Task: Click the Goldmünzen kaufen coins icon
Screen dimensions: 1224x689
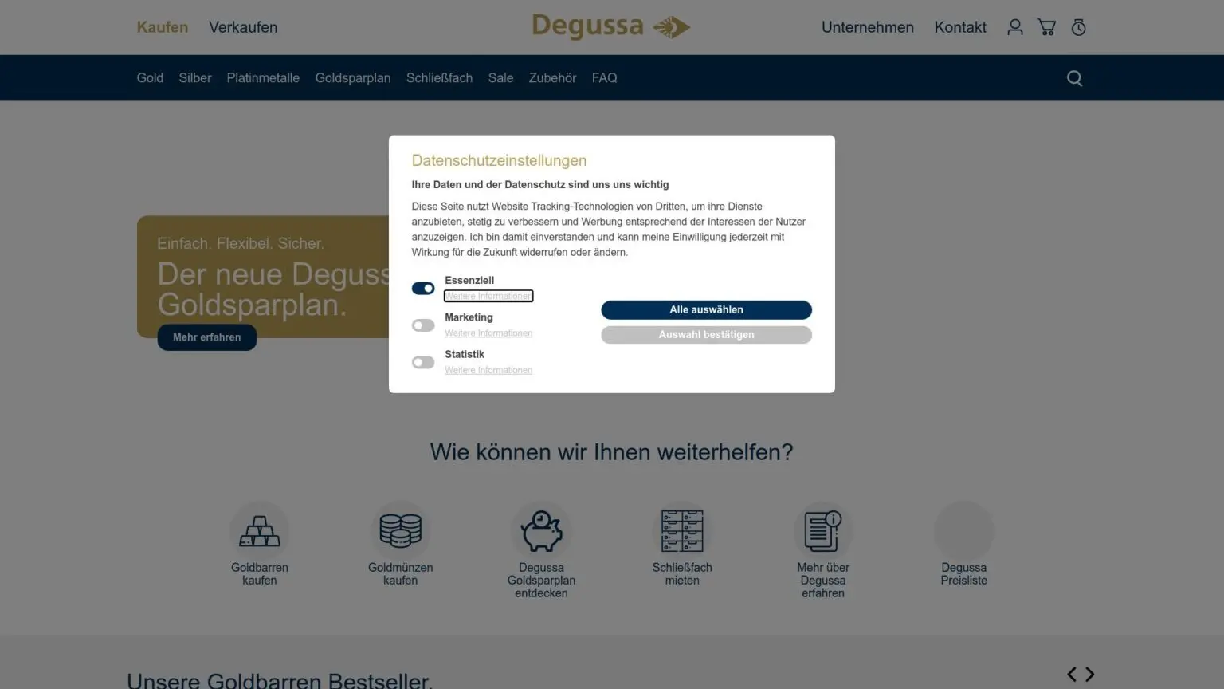Action: click(400, 530)
